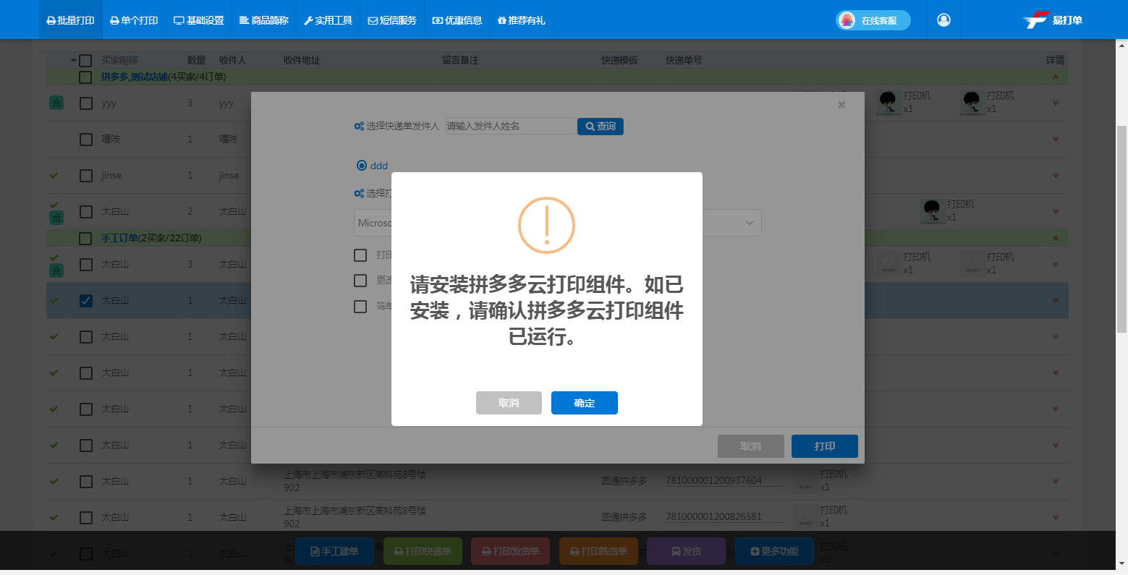Check the 手工订单 group checkbox

[85, 239]
